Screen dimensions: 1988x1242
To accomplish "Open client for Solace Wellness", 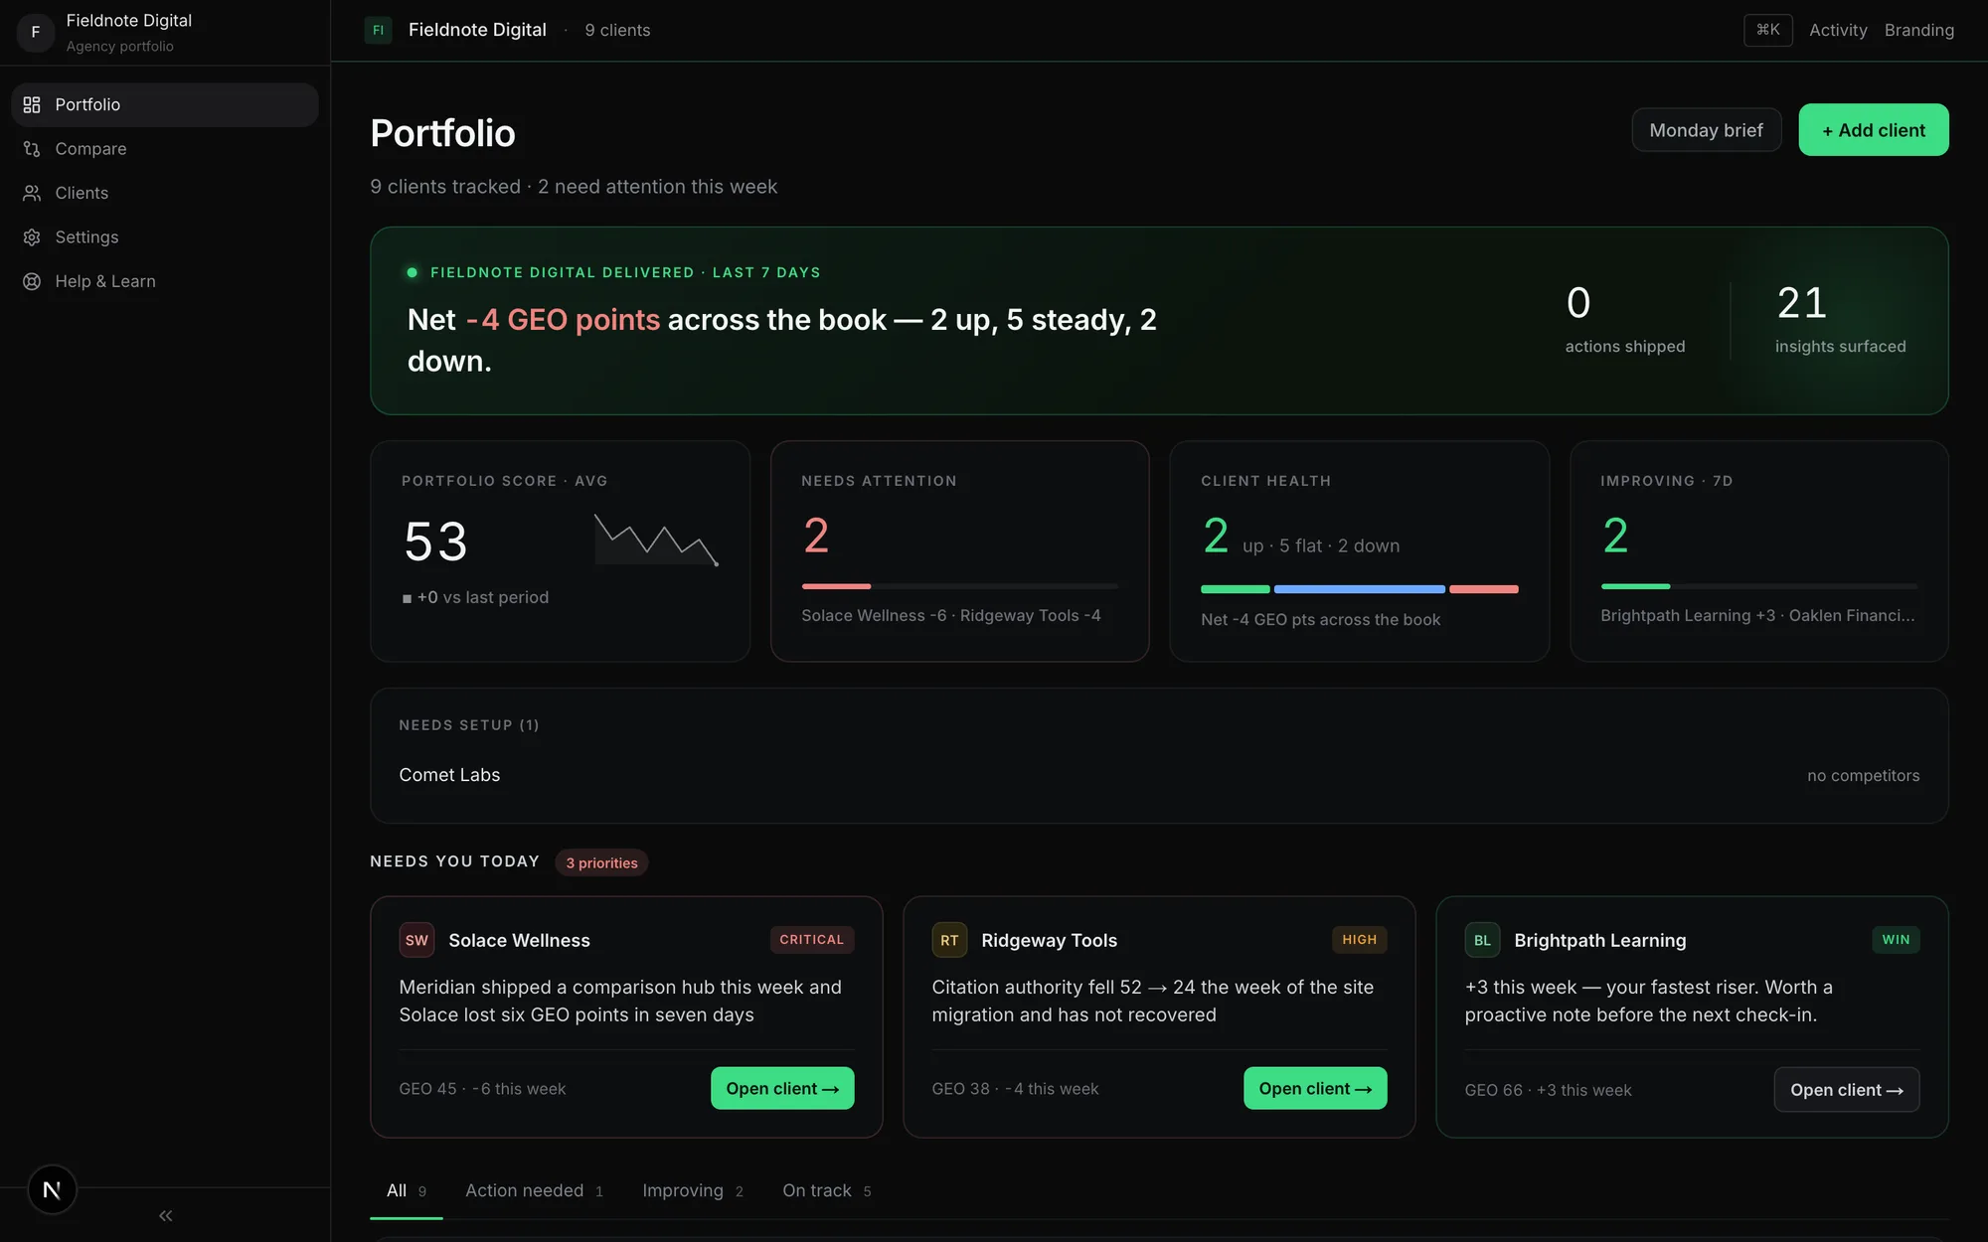I will pyautogui.click(x=782, y=1088).
